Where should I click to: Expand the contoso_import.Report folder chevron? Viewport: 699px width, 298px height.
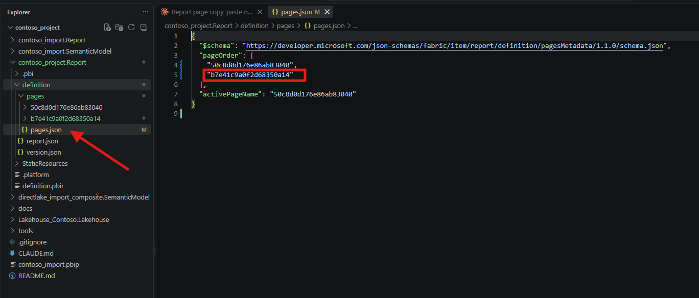(x=14, y=40)
